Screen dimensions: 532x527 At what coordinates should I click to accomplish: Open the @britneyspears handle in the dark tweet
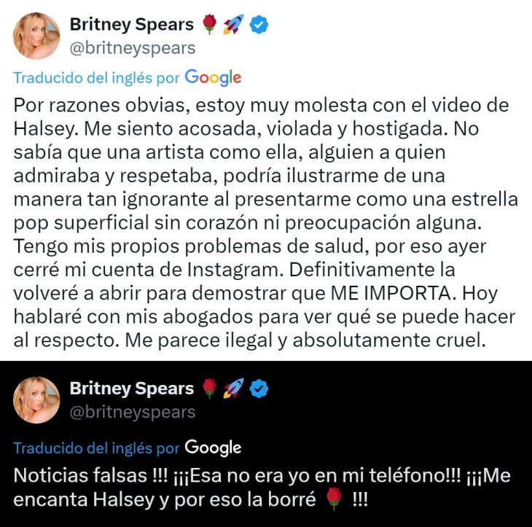[133, 413]
